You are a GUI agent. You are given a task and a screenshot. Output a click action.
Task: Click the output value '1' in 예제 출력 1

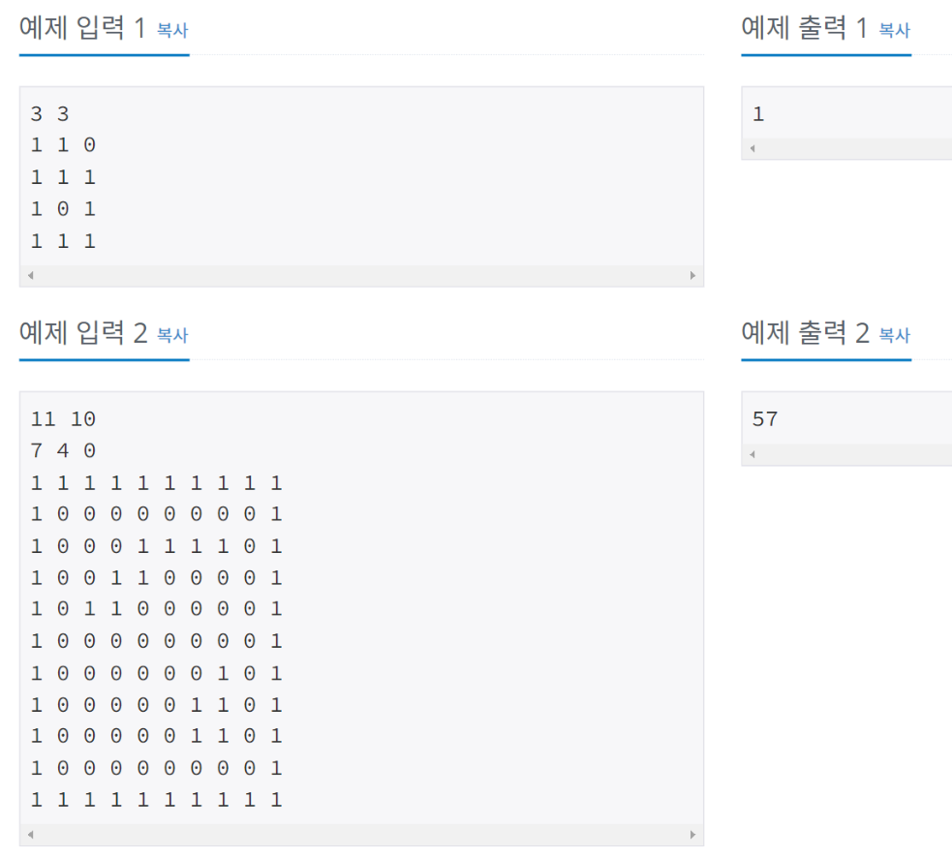(758, 113)
